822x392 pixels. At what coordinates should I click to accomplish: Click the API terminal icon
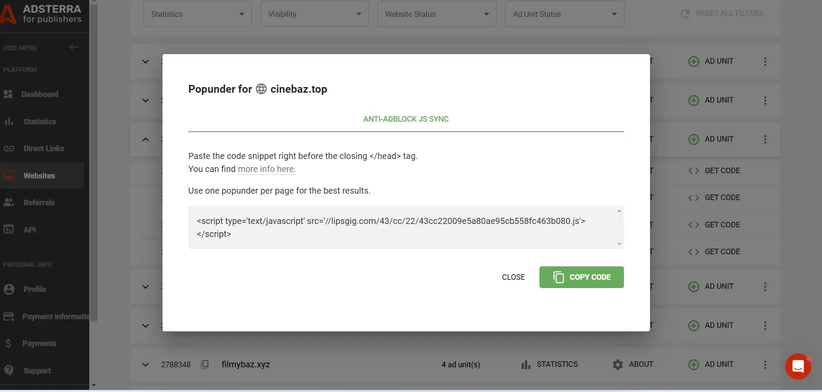(x=9, y=230)
